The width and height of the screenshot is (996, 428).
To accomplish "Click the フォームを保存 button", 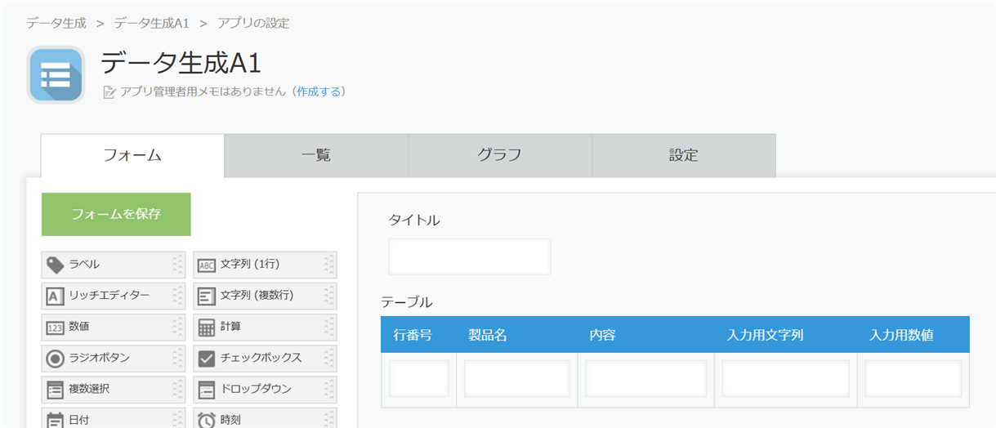I will (116, 214).
